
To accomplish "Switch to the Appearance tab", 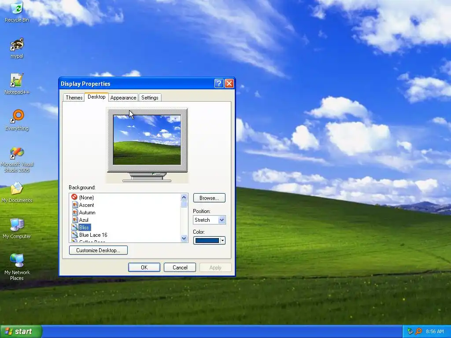I will click(123, 97).
